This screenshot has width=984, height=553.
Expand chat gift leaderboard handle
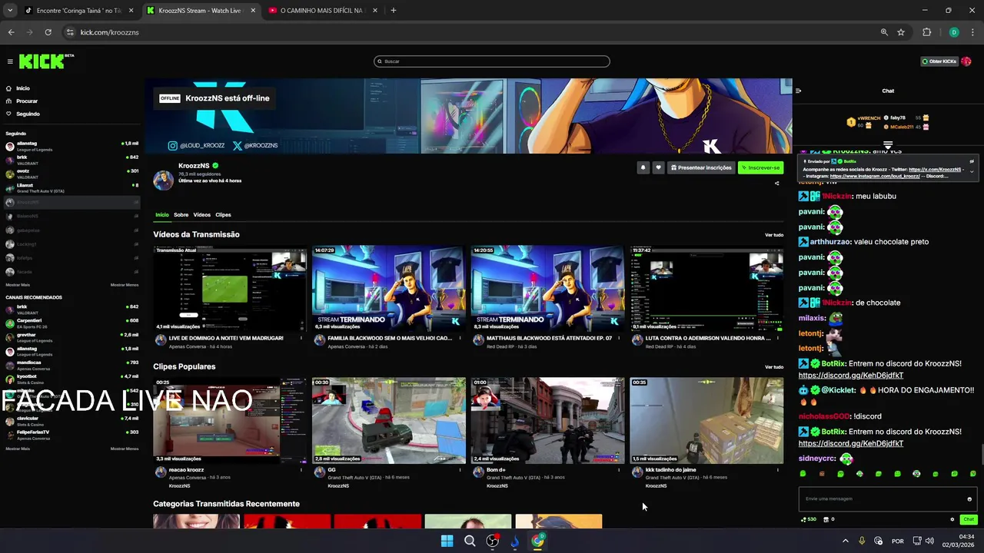tap(888, 144)
